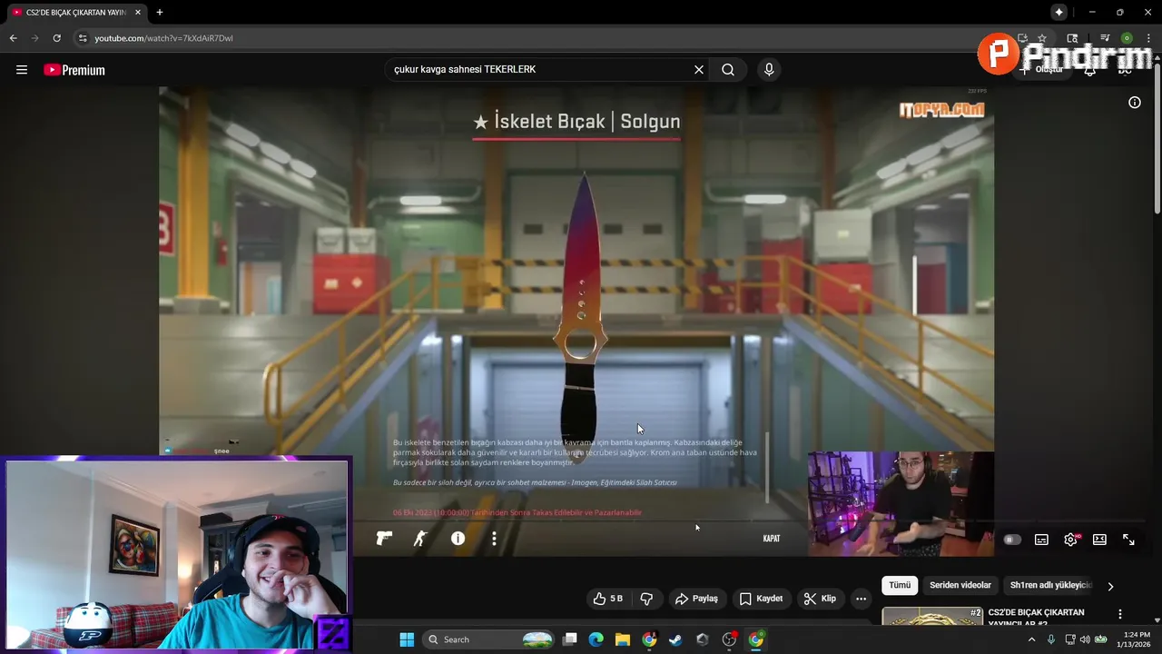
Task: Open Chrome media controls
Action: click(x=1105, y=38)
